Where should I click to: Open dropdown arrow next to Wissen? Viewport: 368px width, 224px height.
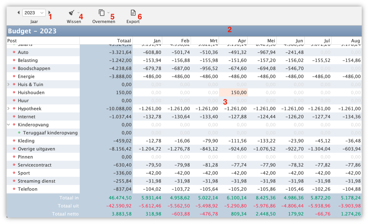[79, 13]
